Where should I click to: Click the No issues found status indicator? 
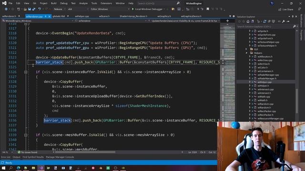click(x=27, y=152)
